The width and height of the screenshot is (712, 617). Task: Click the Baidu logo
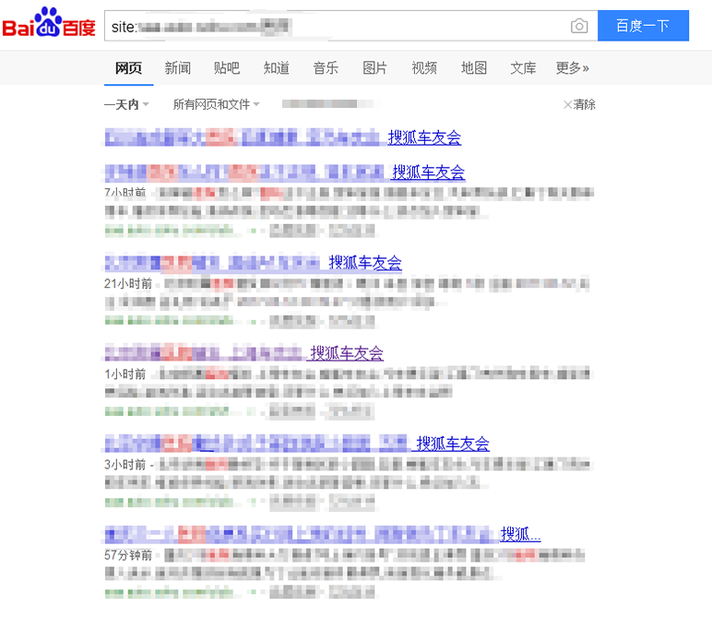[x=49, y=25]
